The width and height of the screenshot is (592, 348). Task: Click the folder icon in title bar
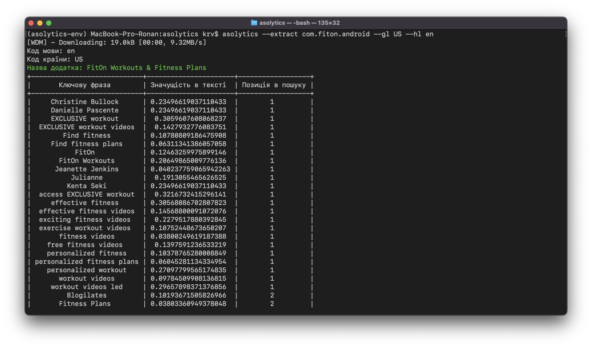(x=254, y=23)
